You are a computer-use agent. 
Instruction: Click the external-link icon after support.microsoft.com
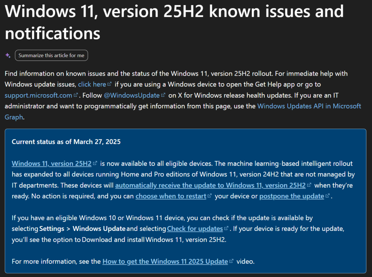(76, 95)
